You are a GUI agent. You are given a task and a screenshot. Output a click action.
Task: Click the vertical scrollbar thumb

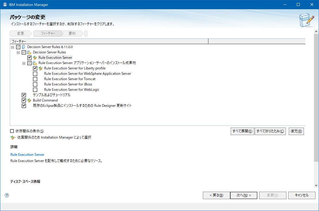[x=316, y=98]
